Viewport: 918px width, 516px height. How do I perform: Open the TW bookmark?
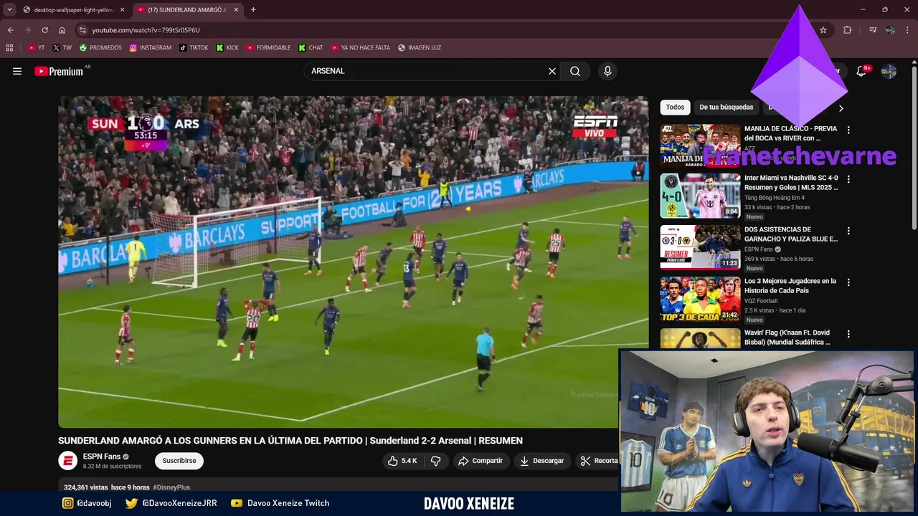[62, 48]
